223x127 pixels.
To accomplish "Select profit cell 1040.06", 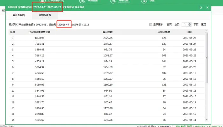I will pos(108,120).
